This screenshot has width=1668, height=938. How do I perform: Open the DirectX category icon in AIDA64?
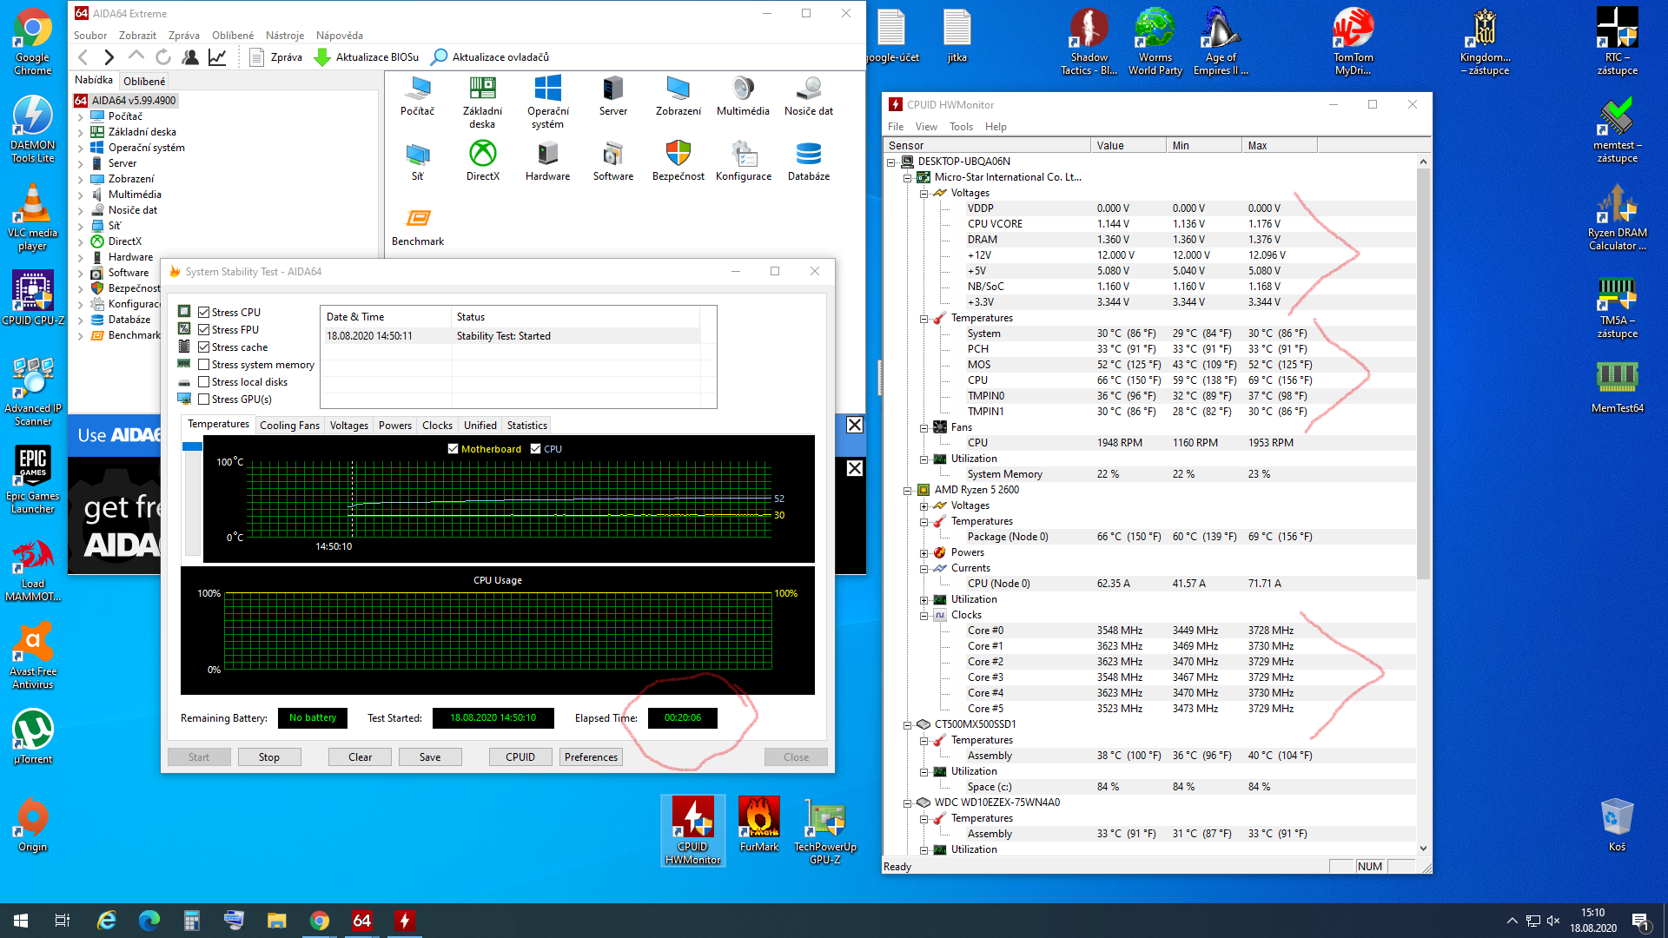pos(483,162)
